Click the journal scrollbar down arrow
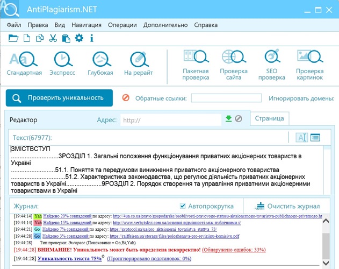339x269 pixels. 326,263
